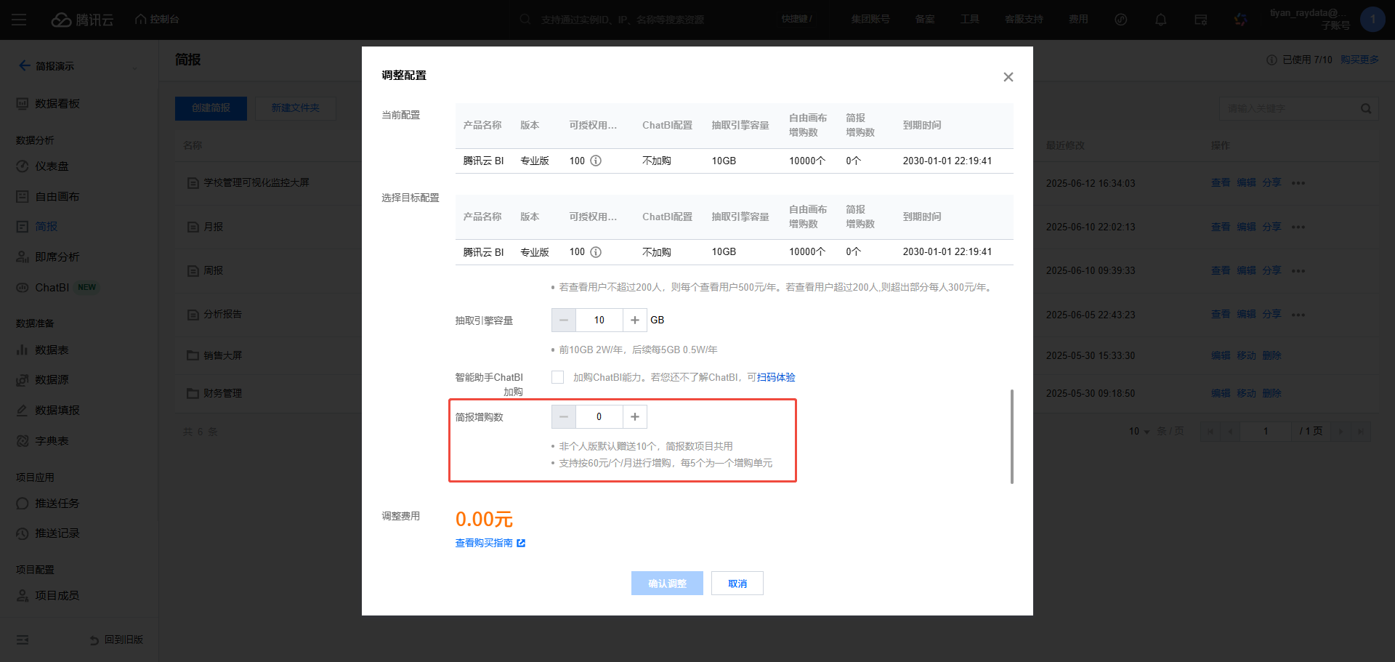Viewport: 1395px width, 662px height.
Task: Click info icon in 选择目标配置 row
Action: (x=596, y=252)
